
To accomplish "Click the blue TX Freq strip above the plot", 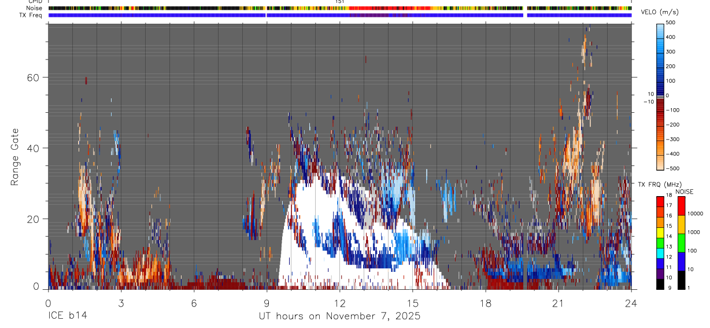I will pos(340,15).
